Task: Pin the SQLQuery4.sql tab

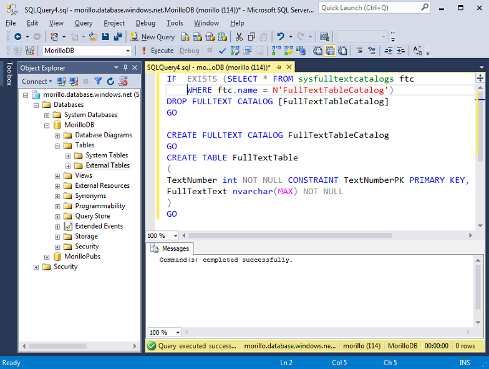Action: point(278,67)
